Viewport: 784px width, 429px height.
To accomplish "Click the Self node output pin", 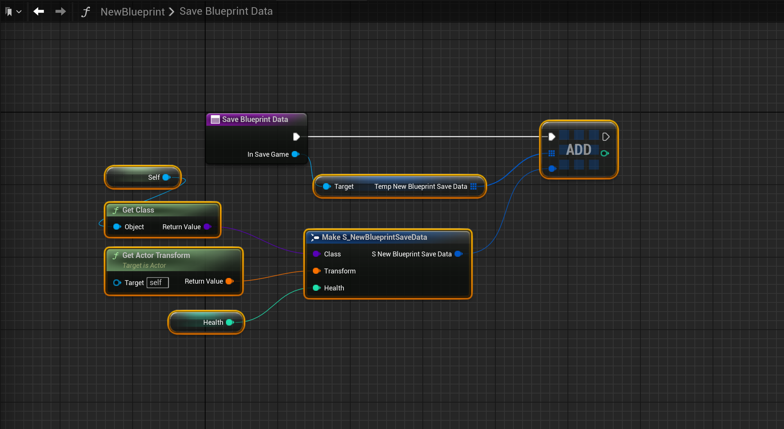I will click(x=166, y=177).
